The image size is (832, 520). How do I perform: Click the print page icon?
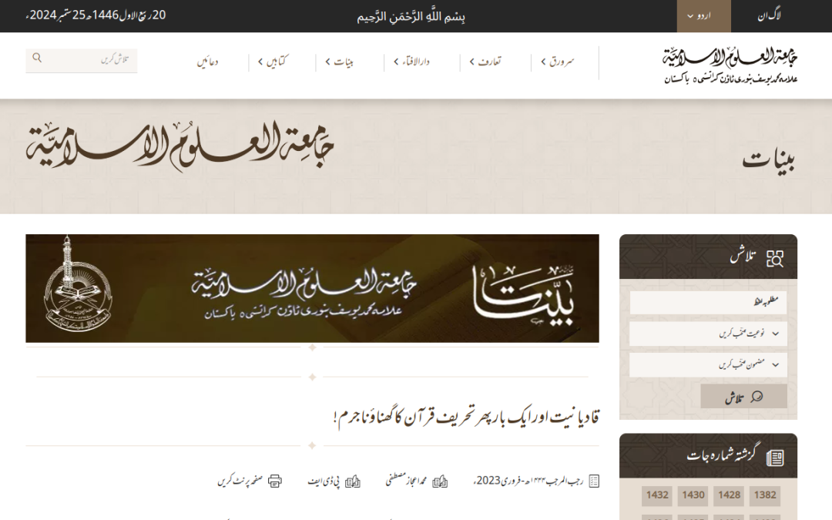[274, 481]
